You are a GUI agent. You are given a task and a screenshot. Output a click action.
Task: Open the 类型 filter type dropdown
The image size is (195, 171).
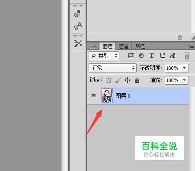(104, 56)
